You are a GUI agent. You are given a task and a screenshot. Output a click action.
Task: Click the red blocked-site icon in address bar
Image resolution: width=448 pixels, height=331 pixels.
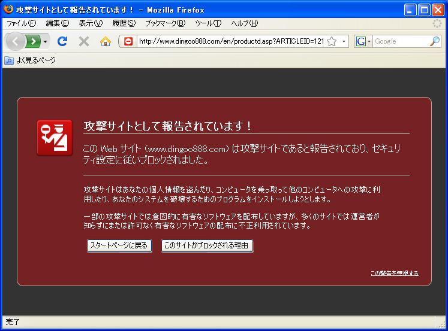pyautogui.click(x=128, y=42)
